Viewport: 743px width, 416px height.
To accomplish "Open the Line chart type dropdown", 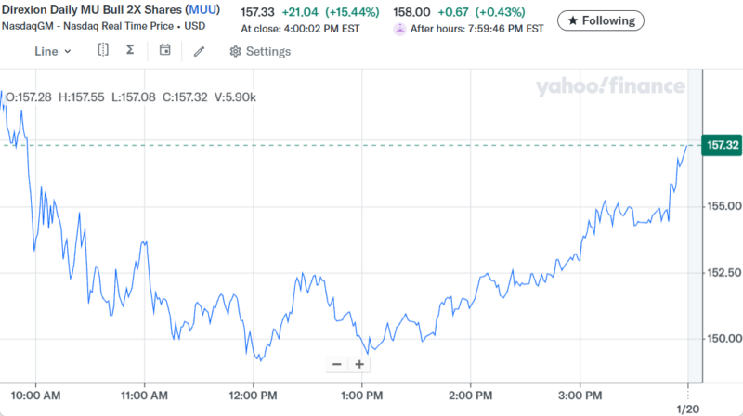I will [x=52, y=51].
